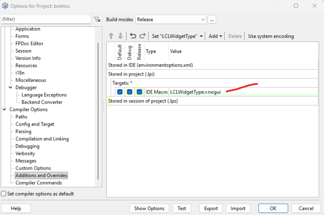Image resolution: width=324 pixels, height=215 pixels.
Task: Open Language Exceptions under Debugger
Action: point(44,95)
